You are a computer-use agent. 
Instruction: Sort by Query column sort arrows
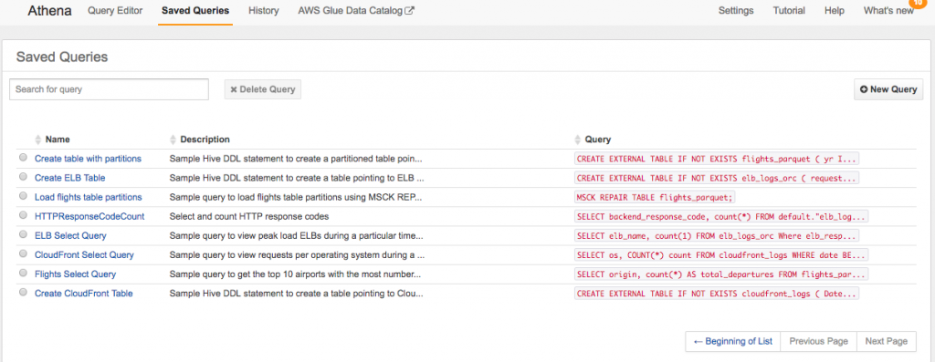coord(578,140)
